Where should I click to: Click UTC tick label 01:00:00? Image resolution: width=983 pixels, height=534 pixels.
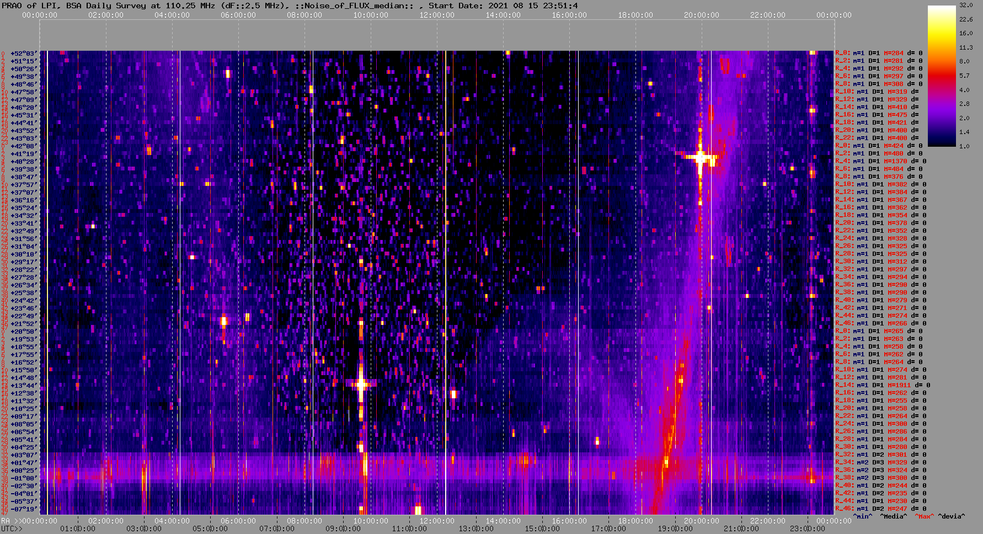(x=78, y=528)
